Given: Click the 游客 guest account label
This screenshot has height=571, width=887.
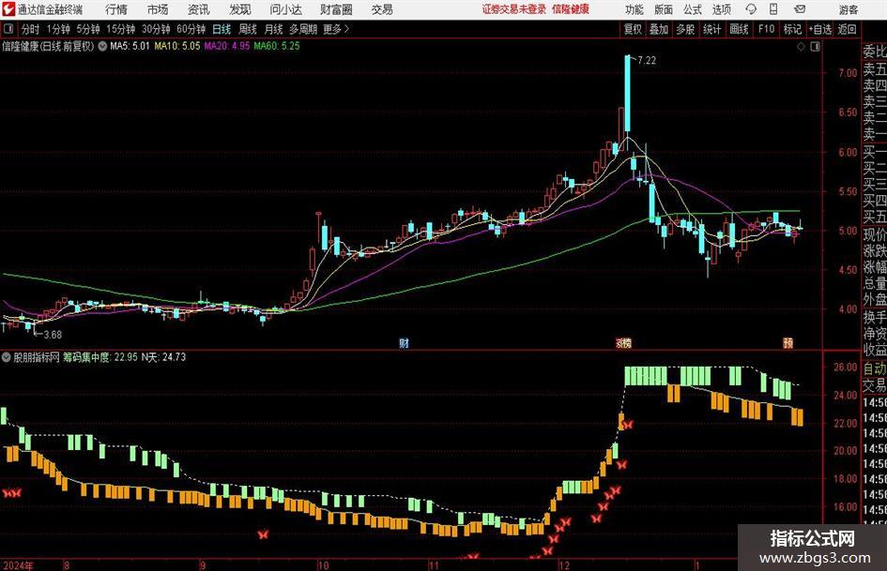Looking at the screenshot, I should click(849, 9).
